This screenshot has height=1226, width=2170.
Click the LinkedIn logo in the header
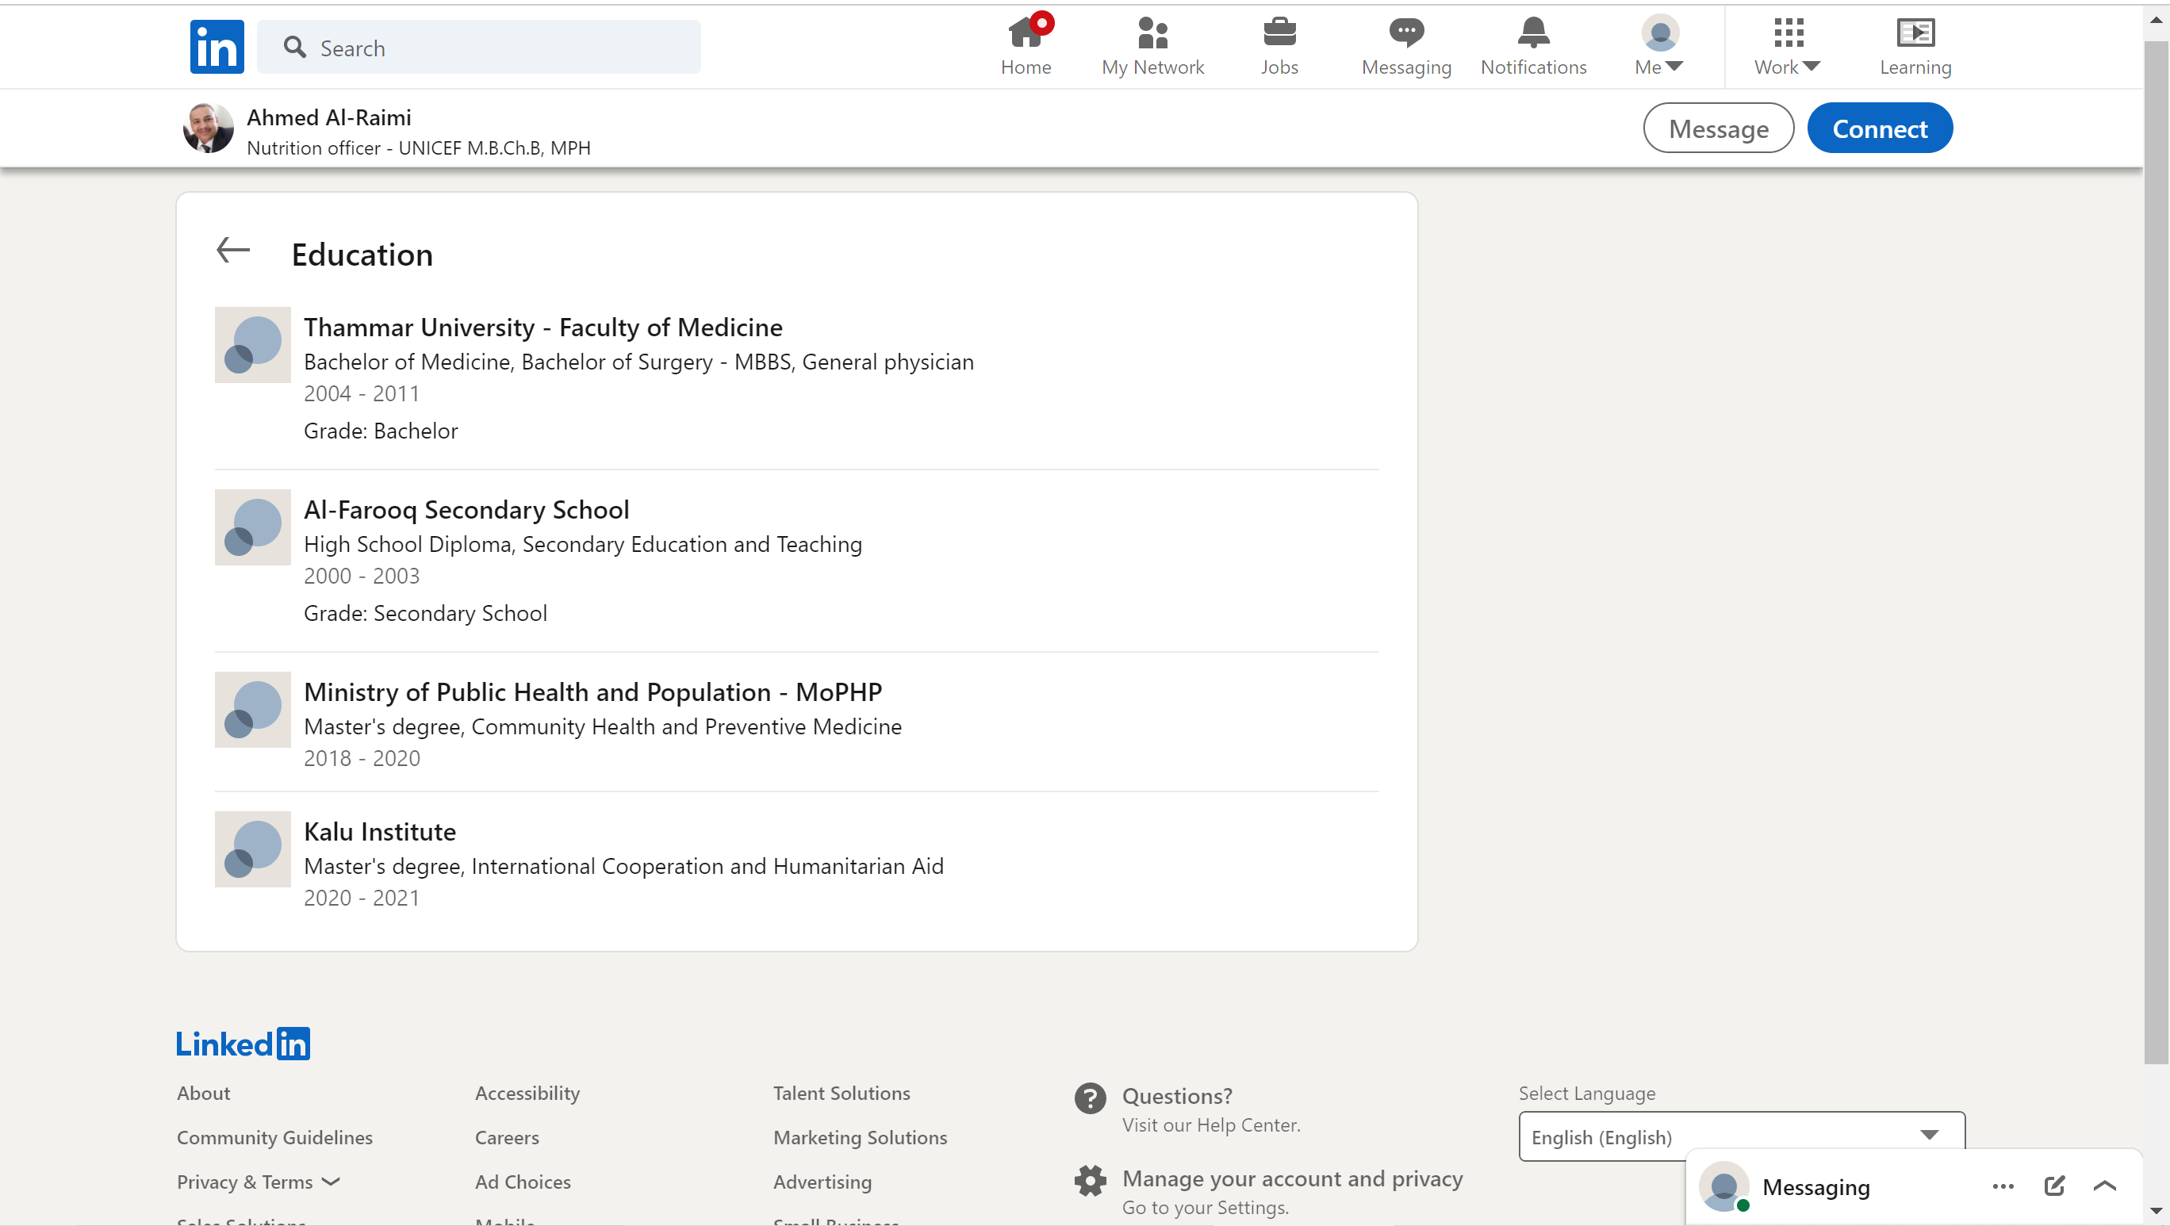tap(217, 47)
